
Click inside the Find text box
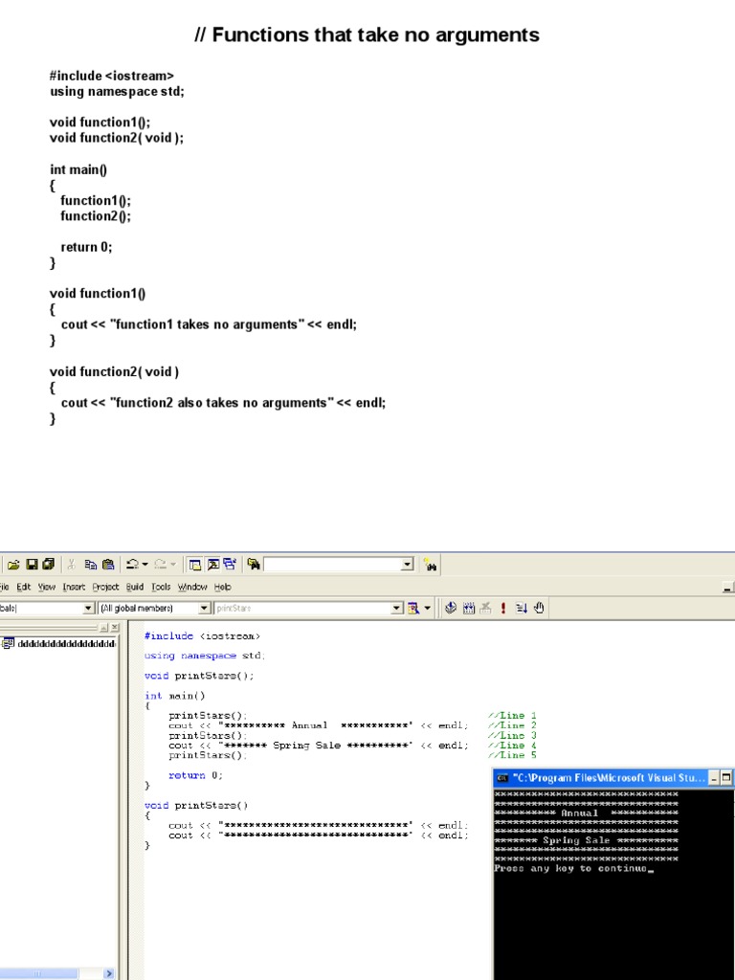coord(332,565)
